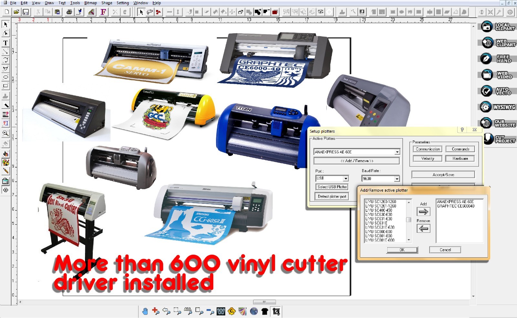Open Web Video from sidebar
The image size is (517, 318).
498,75
